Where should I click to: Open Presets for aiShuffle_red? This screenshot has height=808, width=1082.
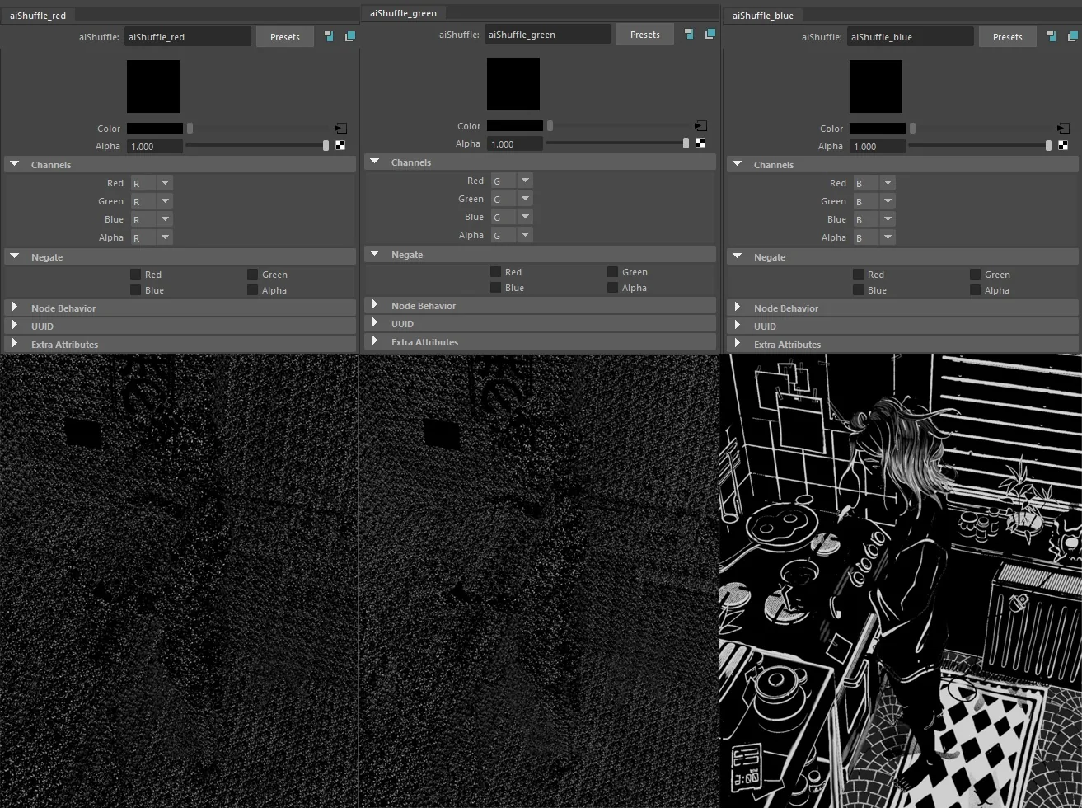(285, 36)
